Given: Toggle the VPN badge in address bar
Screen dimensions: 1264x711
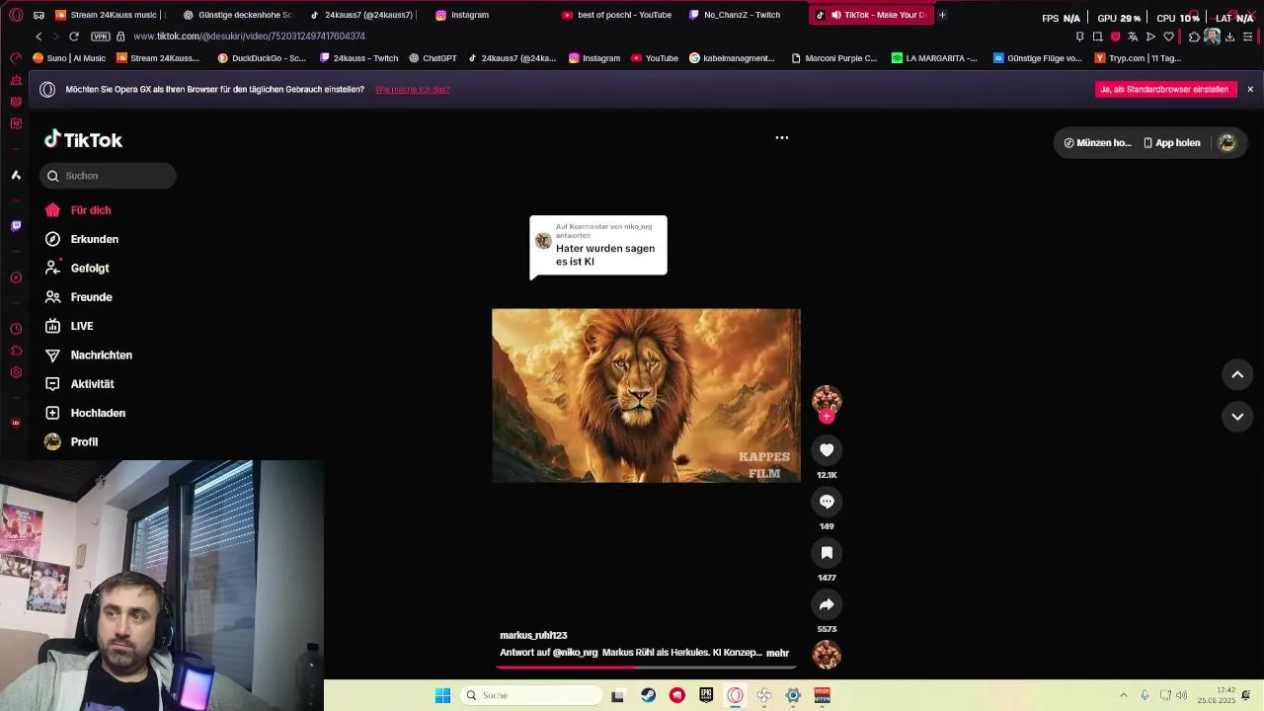Looking at the screenshot, I should click(x=100, y=37).
